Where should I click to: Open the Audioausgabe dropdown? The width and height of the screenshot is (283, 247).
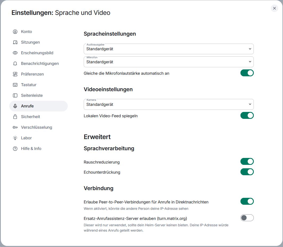point(168,49)
